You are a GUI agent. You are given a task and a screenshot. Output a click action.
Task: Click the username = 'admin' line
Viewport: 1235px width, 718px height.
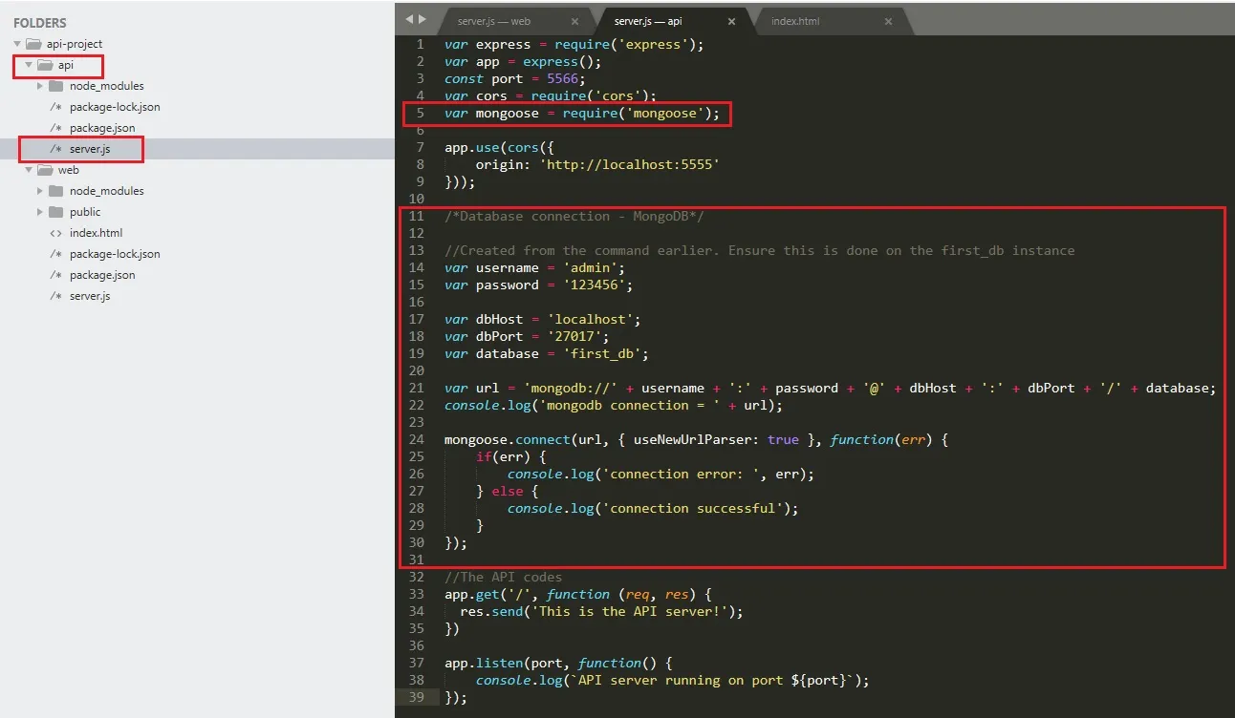534,267
